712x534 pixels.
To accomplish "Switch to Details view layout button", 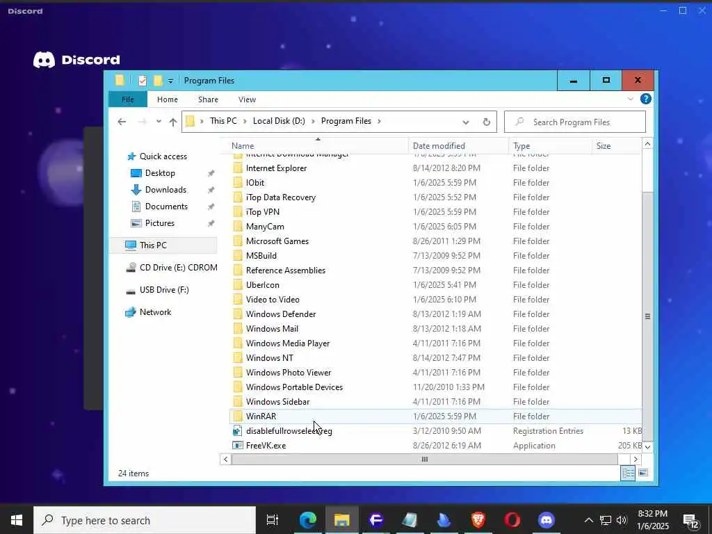I will pyautogui.click(x=628, y=473).
